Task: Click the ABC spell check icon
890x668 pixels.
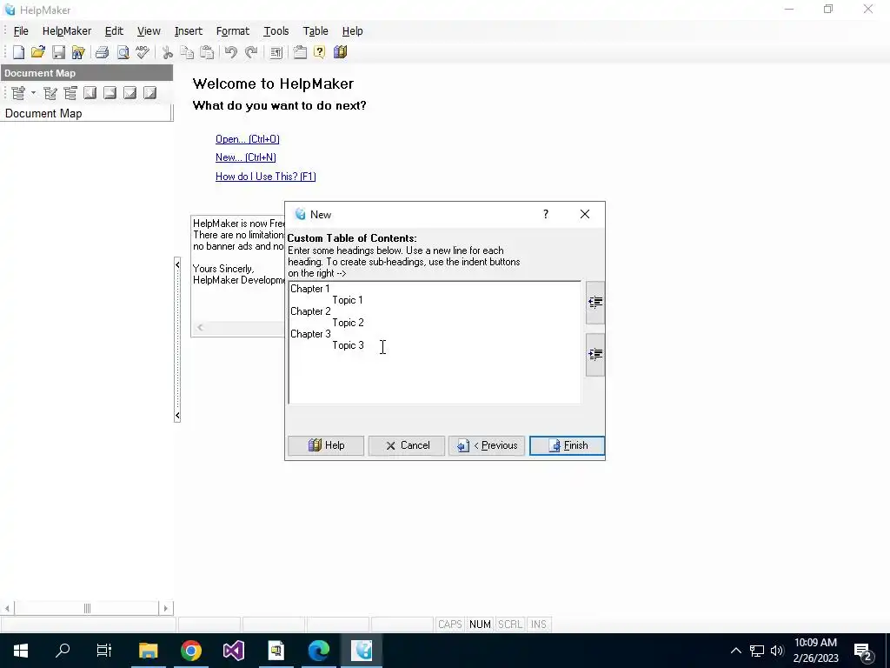Action: click(143, 52)
